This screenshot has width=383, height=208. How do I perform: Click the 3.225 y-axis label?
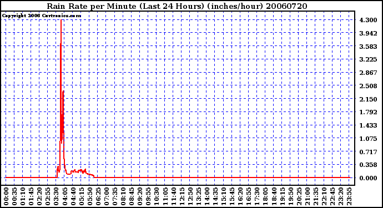pos(368,59)
